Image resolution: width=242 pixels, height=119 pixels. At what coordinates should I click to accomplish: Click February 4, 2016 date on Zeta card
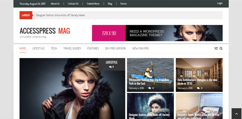[185, 88]
